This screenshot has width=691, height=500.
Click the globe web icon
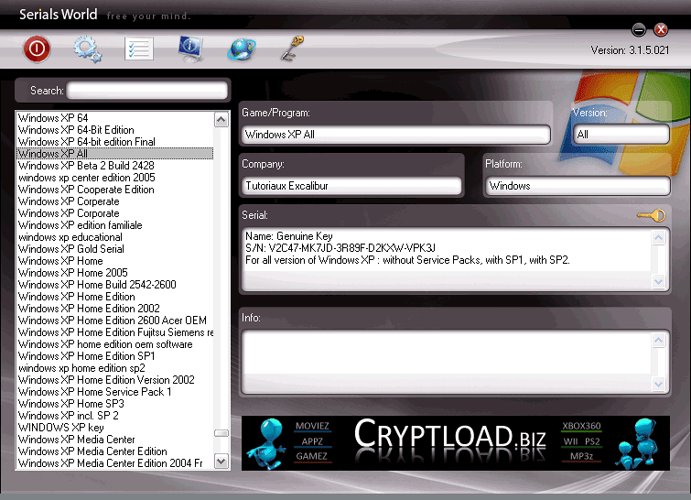[x=242, y=49]
